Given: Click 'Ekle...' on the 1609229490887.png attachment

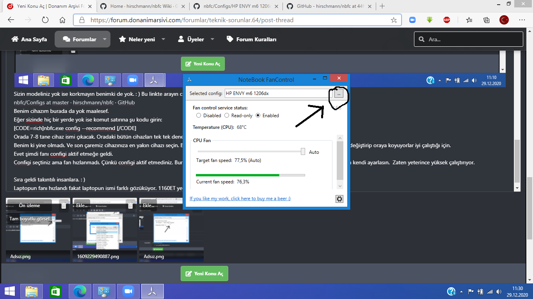Looking at the screenshot, I should point(82,205).
